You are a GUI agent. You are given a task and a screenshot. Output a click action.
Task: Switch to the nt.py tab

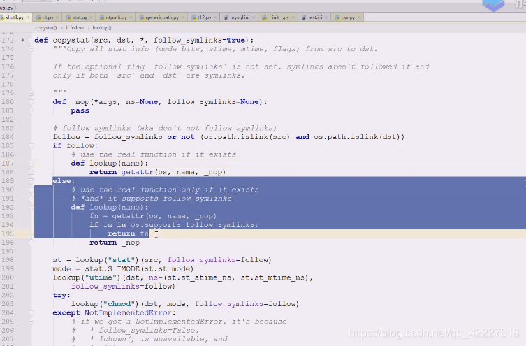point(48,17)
